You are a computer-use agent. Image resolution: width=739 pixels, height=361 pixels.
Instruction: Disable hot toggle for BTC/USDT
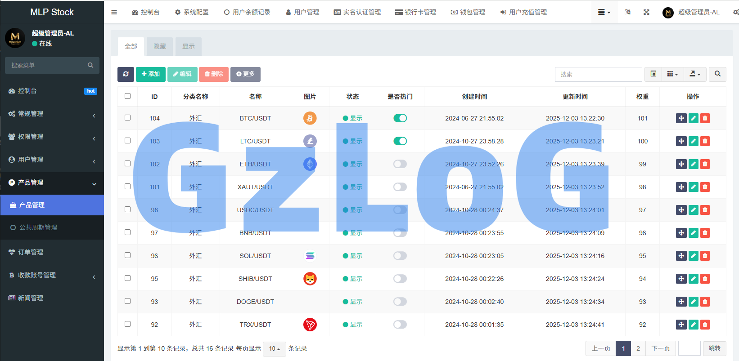[x=400, y=118]
